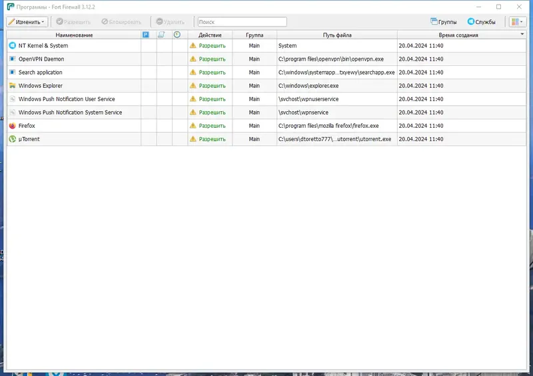The image size is (533, 376).
Task: Click the Search application app icon
Action: click(13, 72)
